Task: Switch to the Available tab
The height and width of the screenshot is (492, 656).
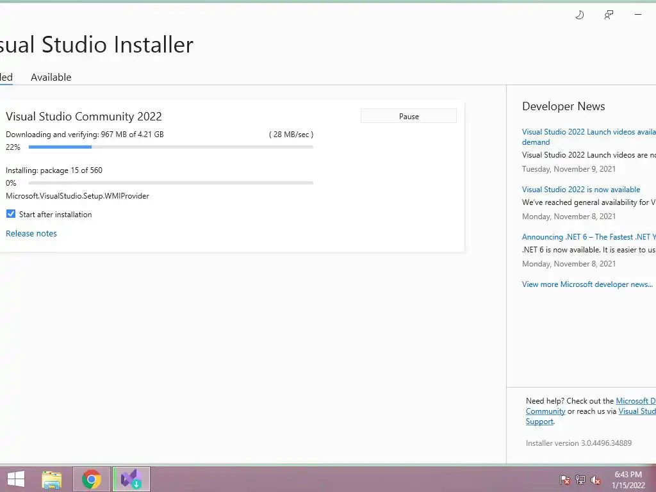Action: tap(51, 78)
